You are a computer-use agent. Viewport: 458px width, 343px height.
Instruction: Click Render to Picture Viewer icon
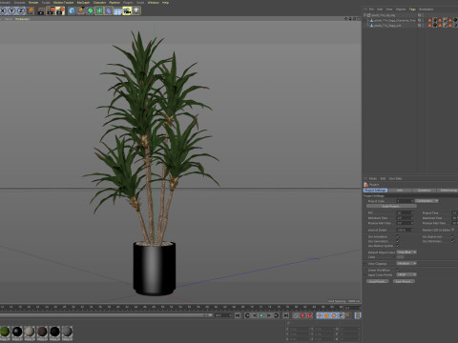point(51,10)
